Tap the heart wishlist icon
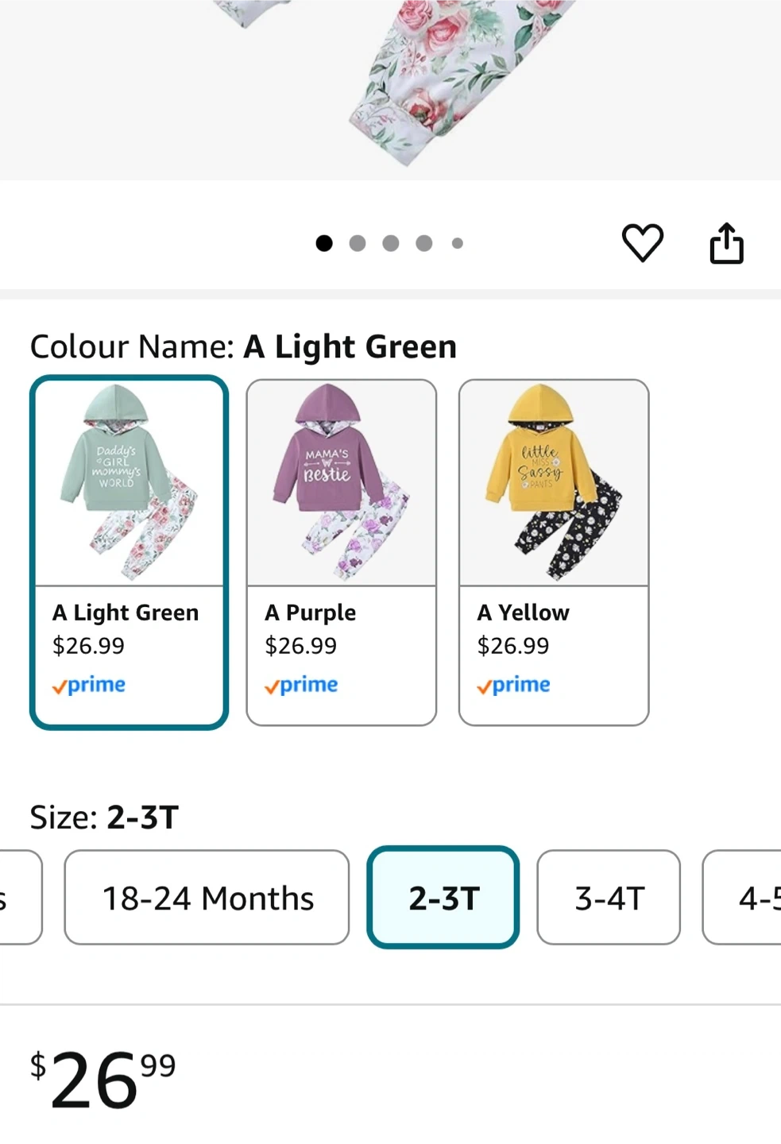The width and height of the screenshot is (781, 1144). pos(642,242)
